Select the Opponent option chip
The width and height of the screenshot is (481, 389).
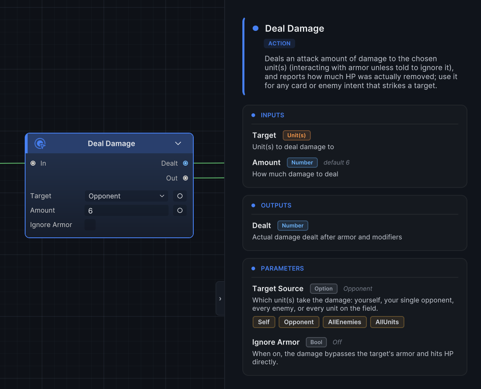pos(299,322)
